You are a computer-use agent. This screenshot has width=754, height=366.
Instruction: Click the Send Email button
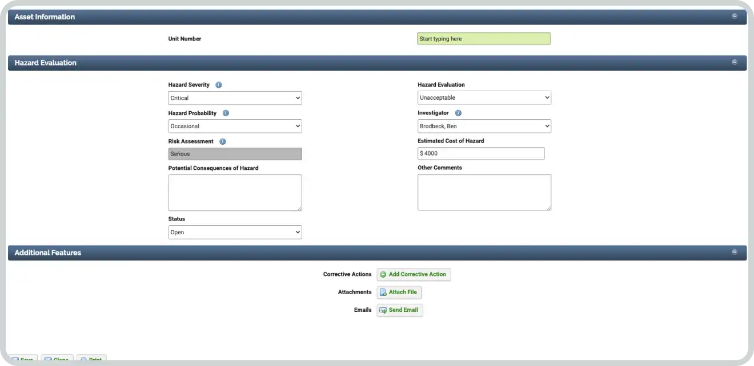[x=399, y=310]
